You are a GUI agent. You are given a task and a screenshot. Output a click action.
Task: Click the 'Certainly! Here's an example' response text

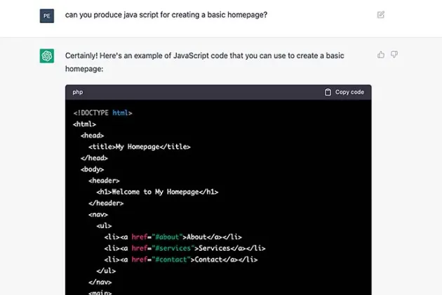[204, 62]
